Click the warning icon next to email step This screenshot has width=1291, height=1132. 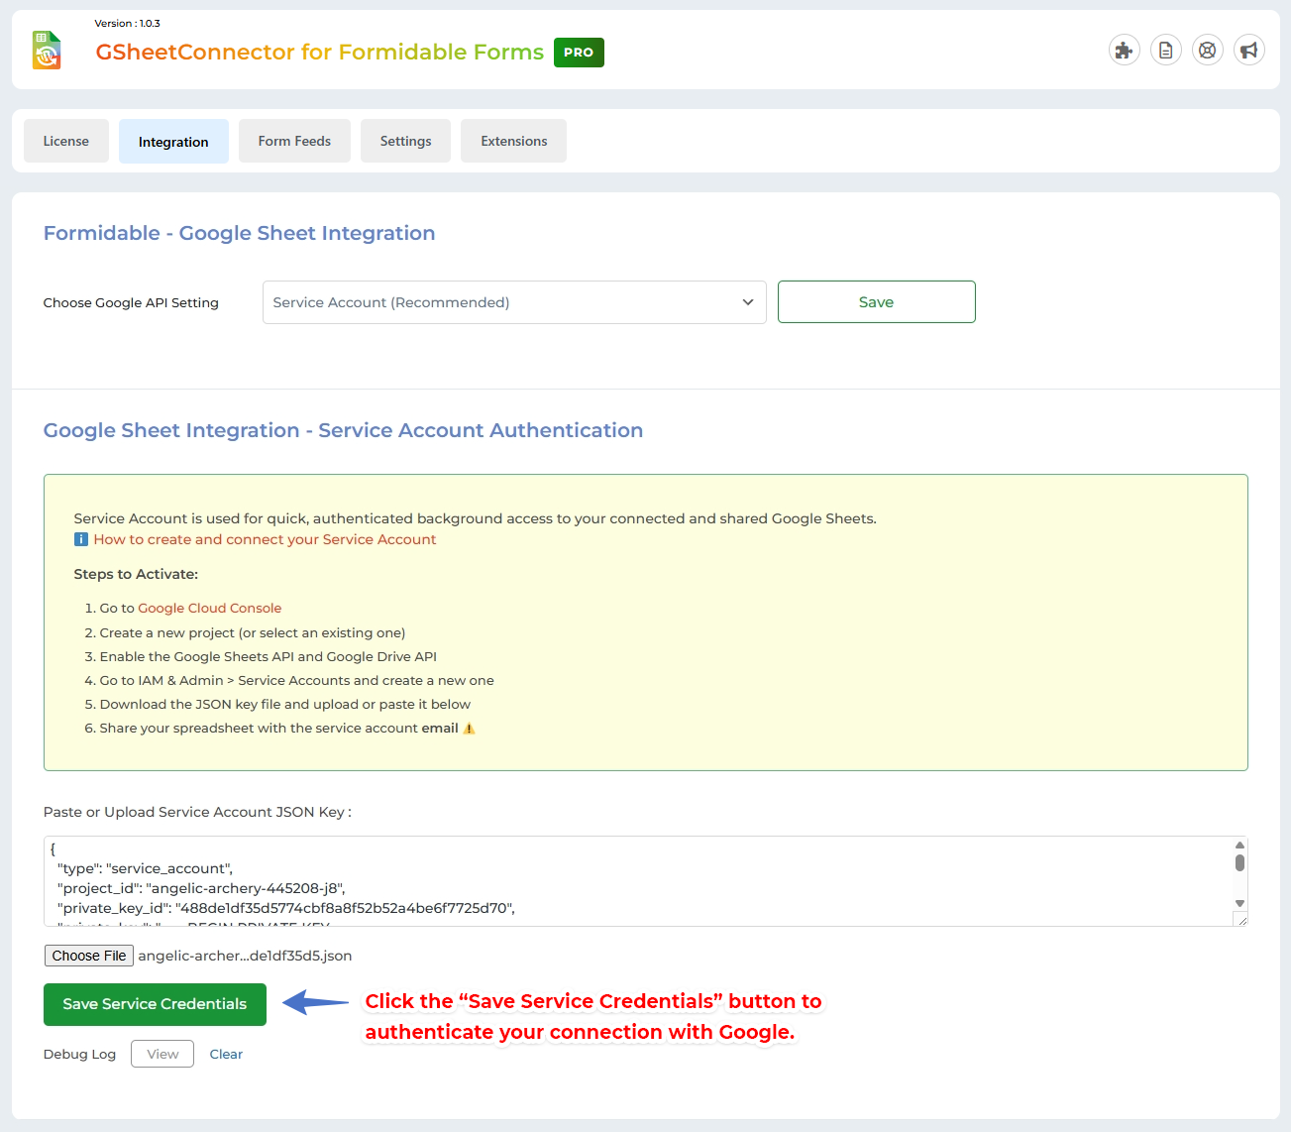[470, 728]
